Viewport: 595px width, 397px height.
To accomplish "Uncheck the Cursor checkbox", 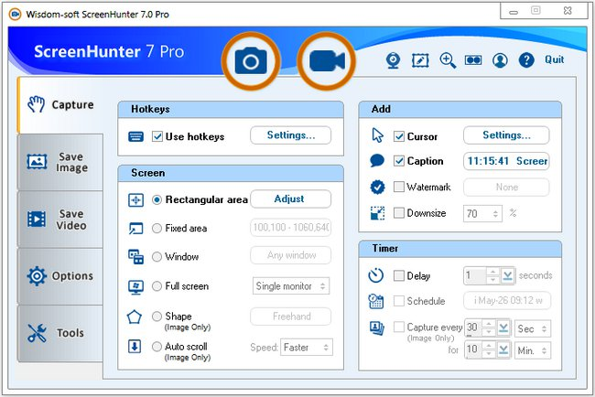I will click(399, 136).
